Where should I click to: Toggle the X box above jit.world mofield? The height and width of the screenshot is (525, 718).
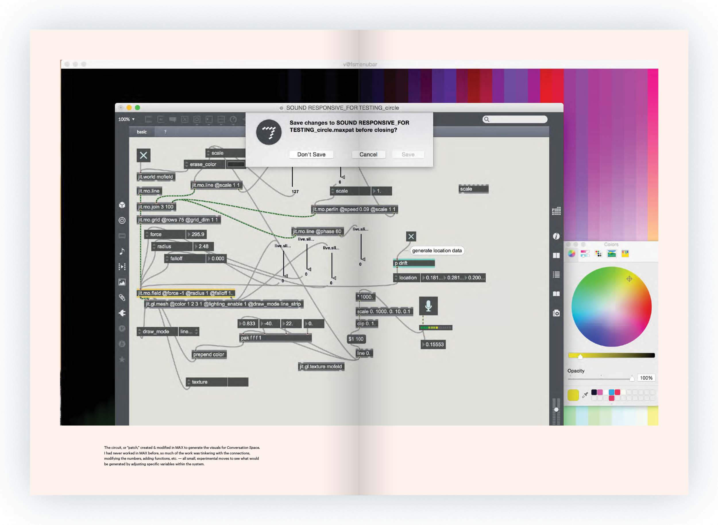pyautogui.click(x=143, y=155)
